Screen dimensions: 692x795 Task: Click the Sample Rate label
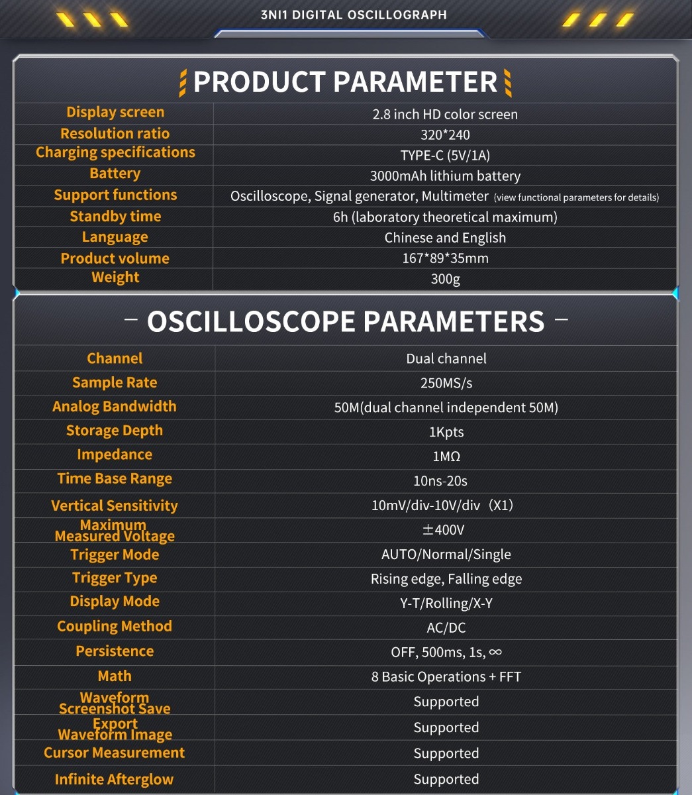[115, 382]
